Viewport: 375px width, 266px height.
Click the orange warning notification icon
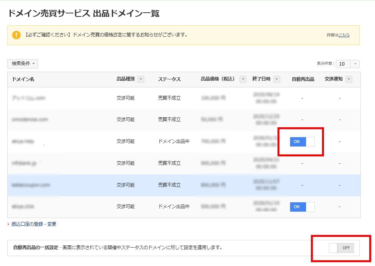tap(16, 34)
